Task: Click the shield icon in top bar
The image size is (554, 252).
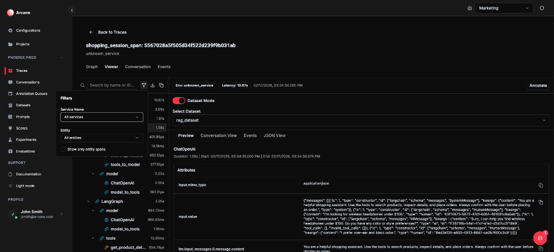Action: [542, 9]
